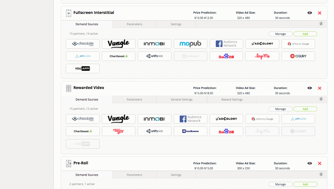Click ironSource logo in Rewarded Video
Image resolution: width=334 pixels, height=189 pixels.
[x=190, y=131]
